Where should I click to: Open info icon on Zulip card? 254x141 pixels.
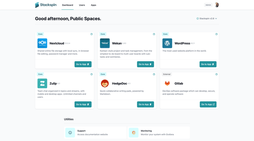(91, 74)
